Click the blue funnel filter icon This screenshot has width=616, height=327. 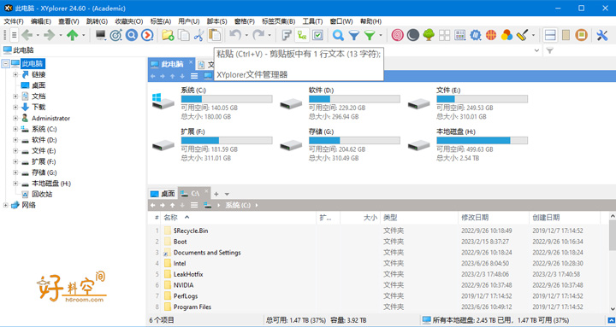click(354, 35)
